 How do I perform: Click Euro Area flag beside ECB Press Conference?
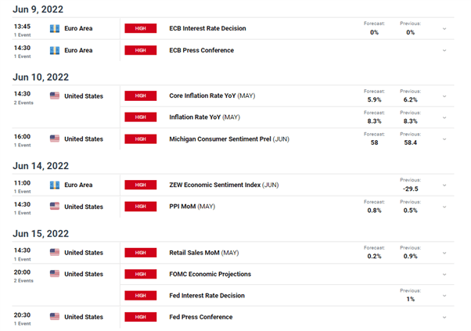pos(55,50)
